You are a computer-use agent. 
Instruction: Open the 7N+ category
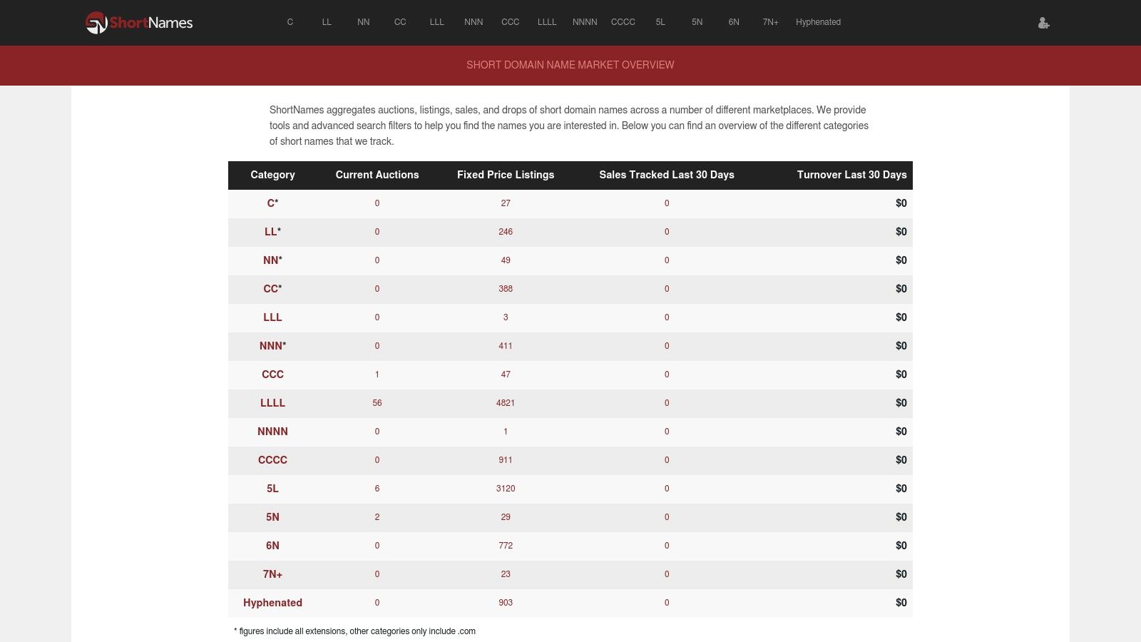point(770,22)
